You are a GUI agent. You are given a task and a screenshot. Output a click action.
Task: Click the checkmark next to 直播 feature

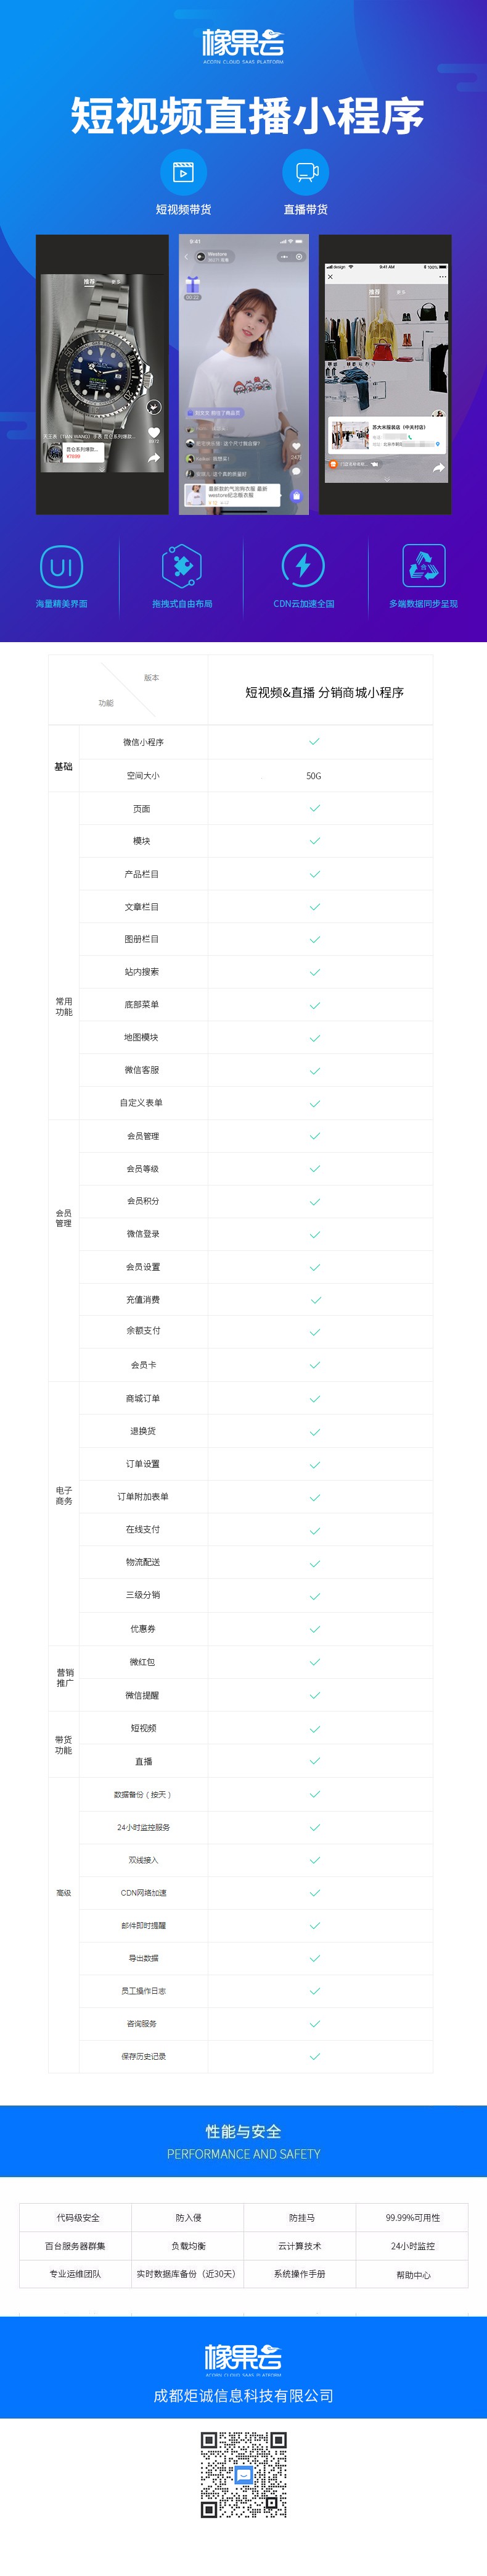tap(314, 1760)
